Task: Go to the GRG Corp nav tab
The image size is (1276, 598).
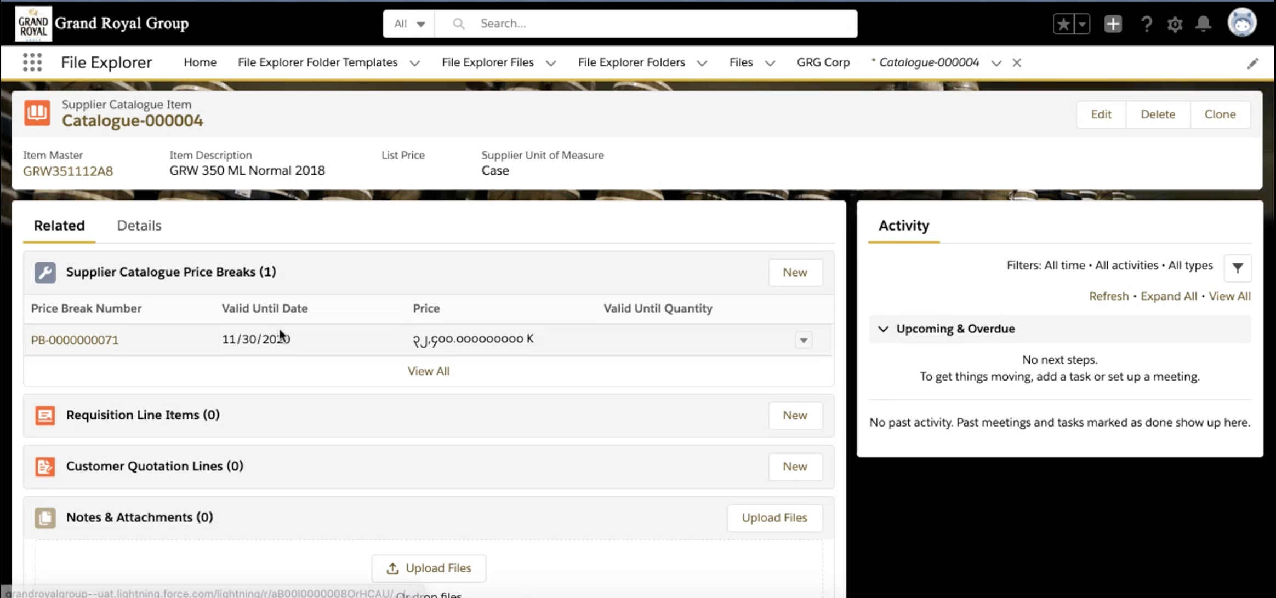Action: (823, 62)
